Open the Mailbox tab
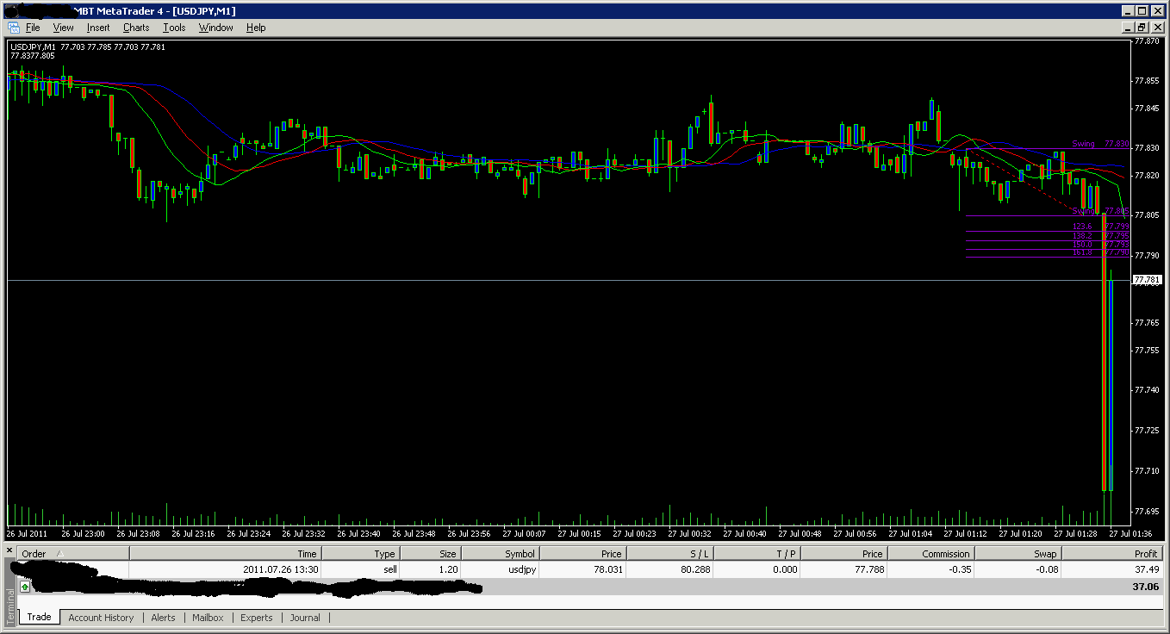This screenshot has width=1170, height=634. click(x=208, y=618)
